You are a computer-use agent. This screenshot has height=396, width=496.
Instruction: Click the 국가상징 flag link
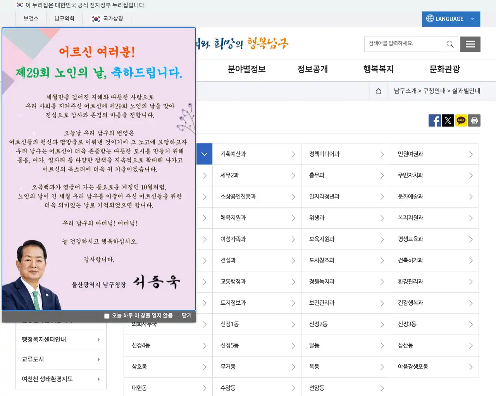coord(107,19)
